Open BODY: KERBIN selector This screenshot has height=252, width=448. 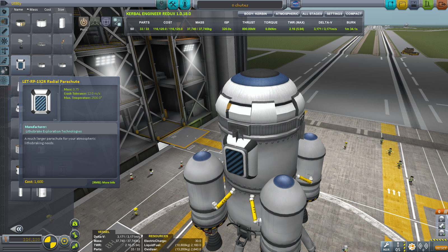pyautogui.click(x=255, y=14)
